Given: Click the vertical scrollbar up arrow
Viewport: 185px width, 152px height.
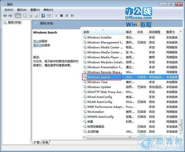Looking at the screenshot, I should (181, 32).
